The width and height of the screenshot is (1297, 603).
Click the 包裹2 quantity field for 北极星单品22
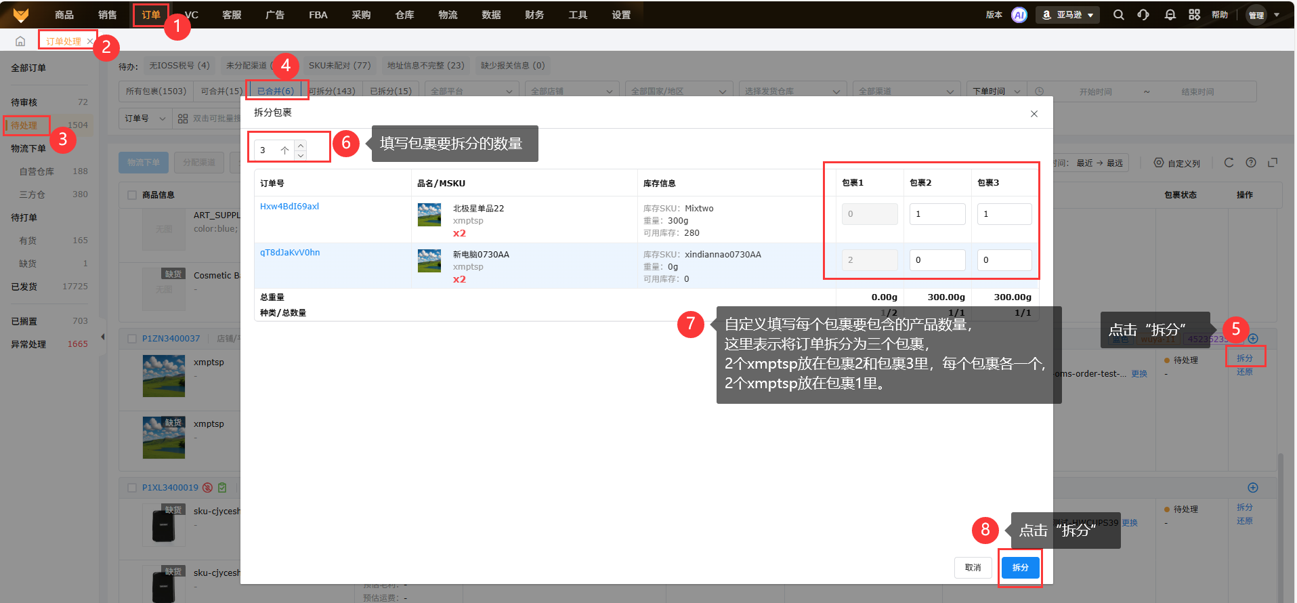tap(937, 214)
